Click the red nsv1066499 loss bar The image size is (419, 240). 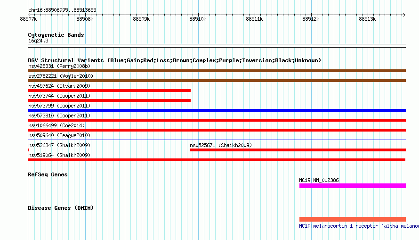point(217,130)
